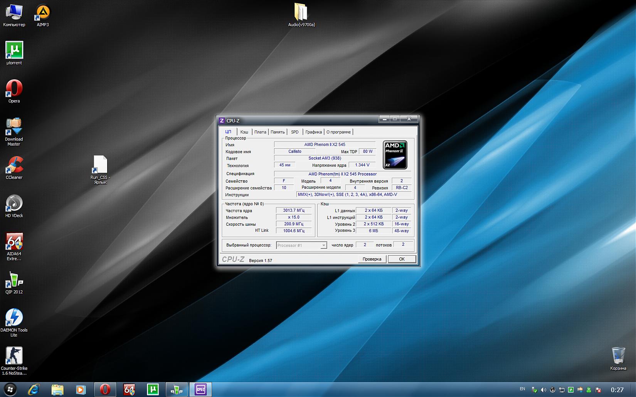This screenshot has width=636, height=397.
Task: Click the Windows Start button
Action: click(x=10, y=389)
